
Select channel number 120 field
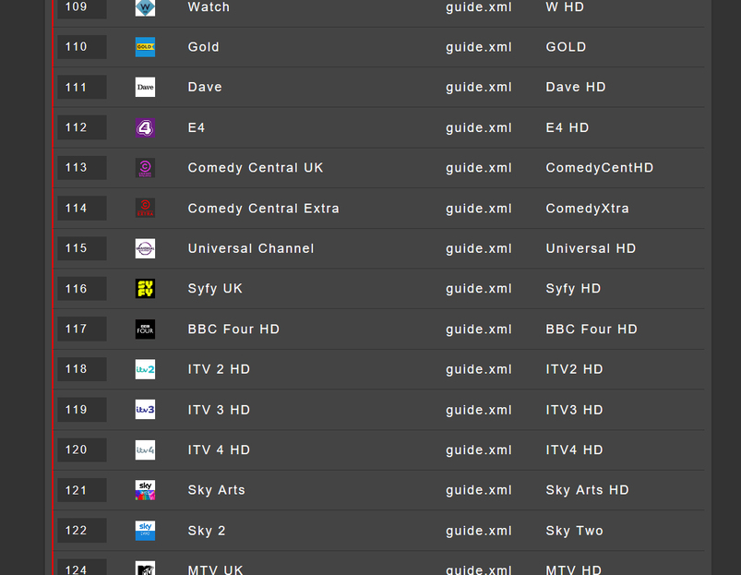82,450
